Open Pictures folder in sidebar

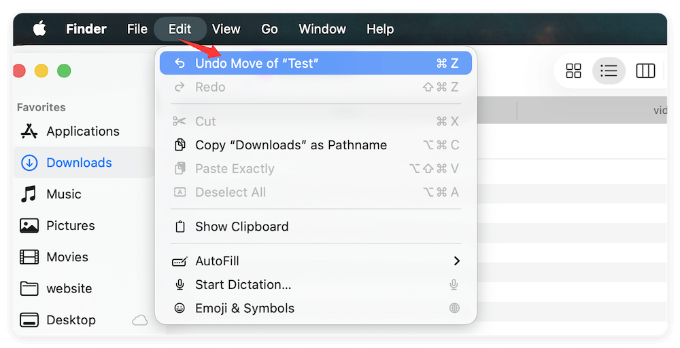70,226
